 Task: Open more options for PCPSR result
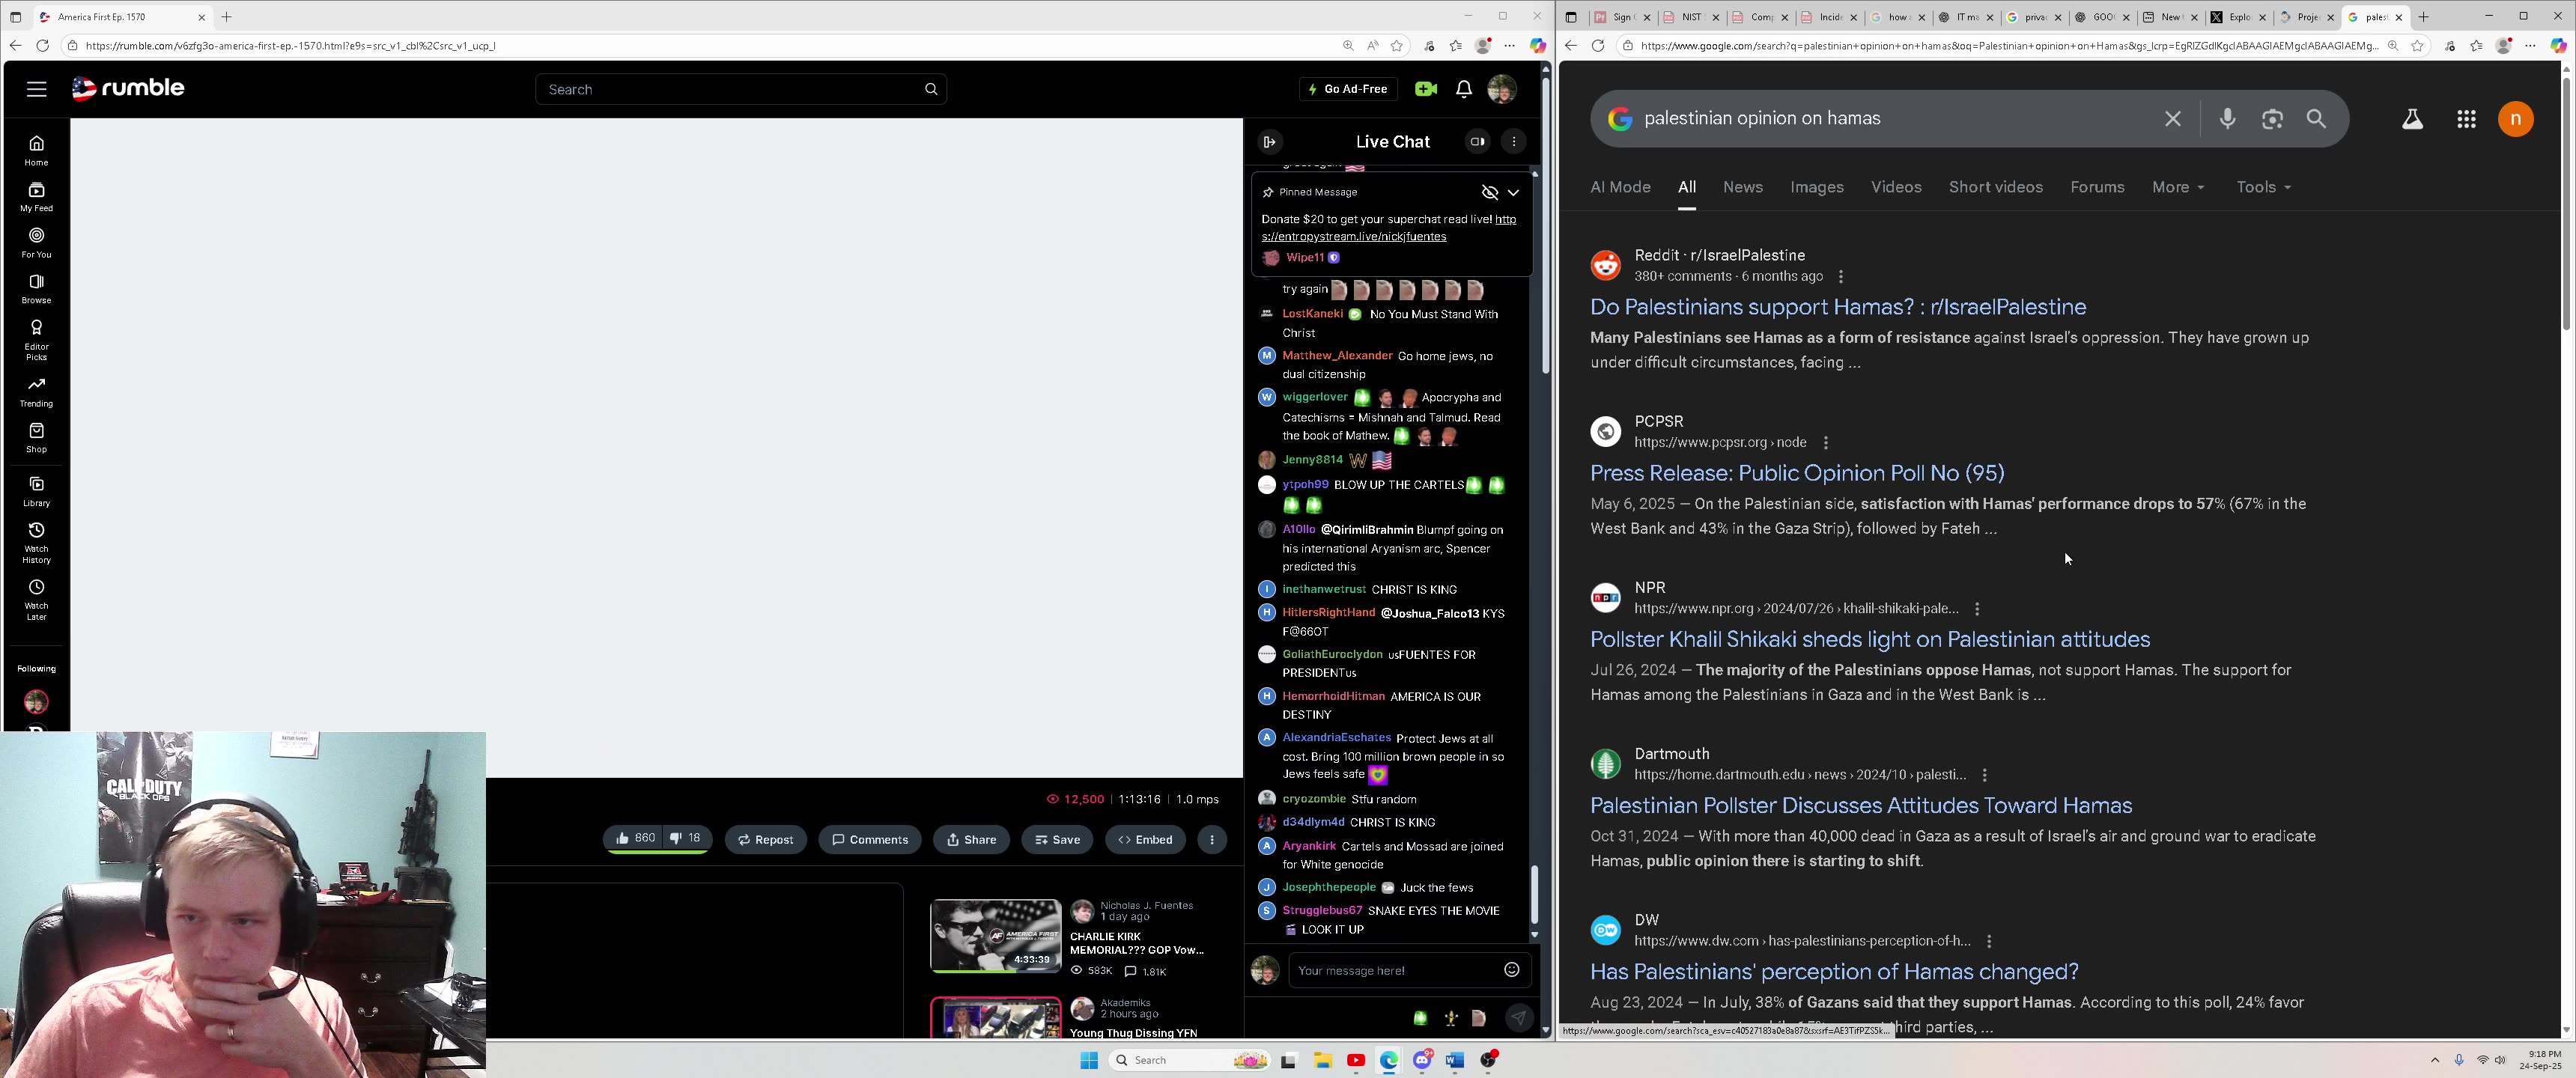point(1826,443)
